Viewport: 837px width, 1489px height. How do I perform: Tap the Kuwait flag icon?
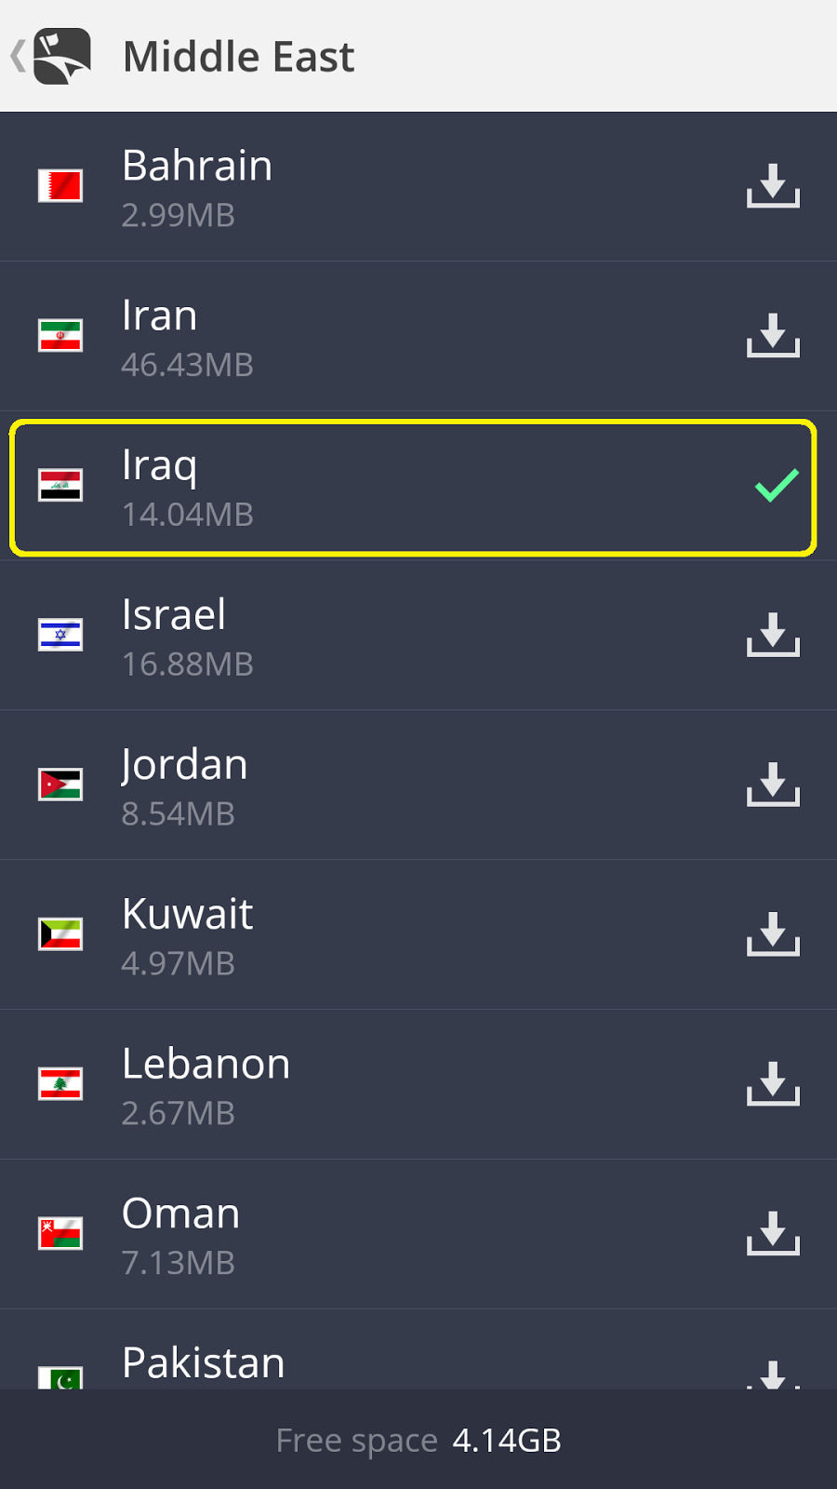pos(60,934)
